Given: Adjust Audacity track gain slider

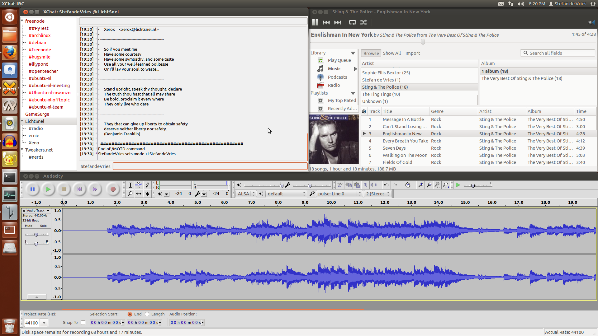Looking at the screenshot, I should 36,234.
